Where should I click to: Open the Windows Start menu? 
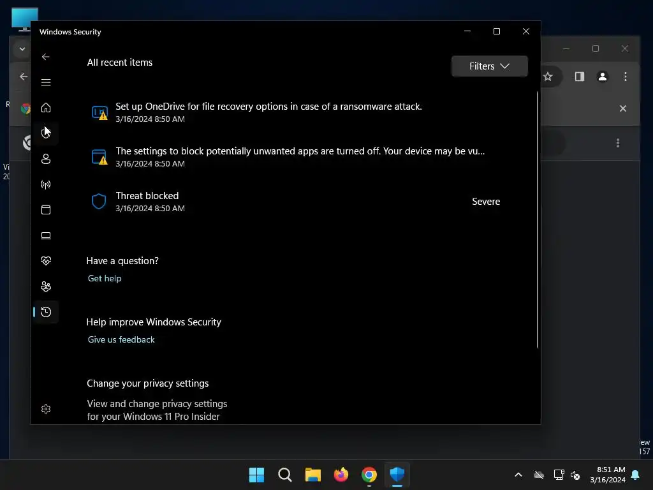coord(256,475)
